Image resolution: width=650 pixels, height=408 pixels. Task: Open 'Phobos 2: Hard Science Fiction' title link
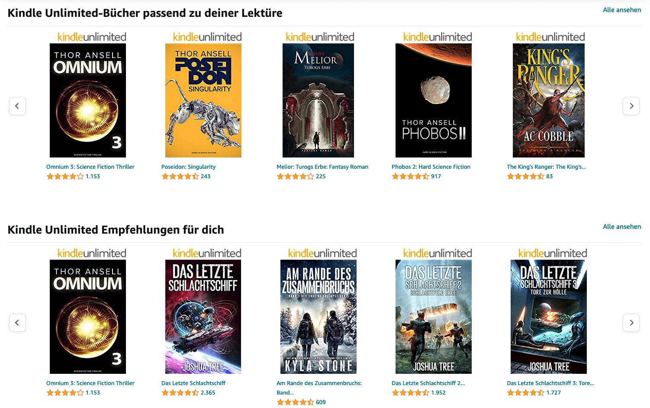[431, 167]
